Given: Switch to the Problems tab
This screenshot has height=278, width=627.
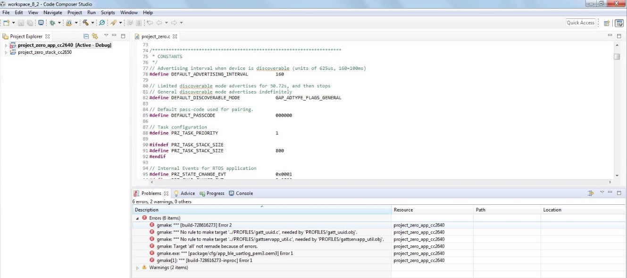Looking at the screenshot, I should click(x=151, y=193).
